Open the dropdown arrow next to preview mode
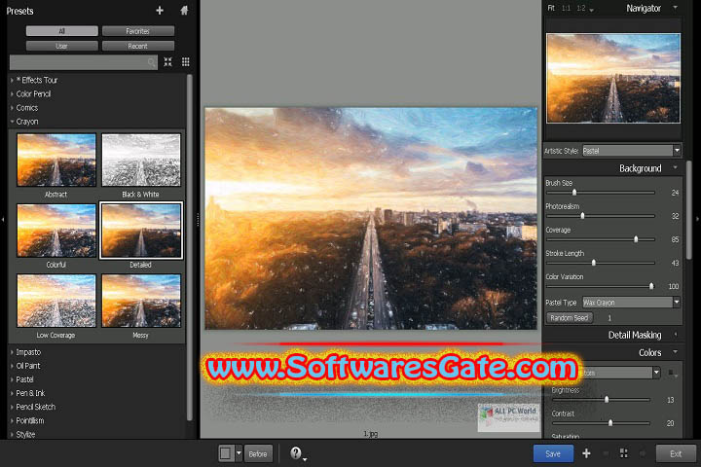This screenshot has height=467, width=701. click(x=239, y=453)
